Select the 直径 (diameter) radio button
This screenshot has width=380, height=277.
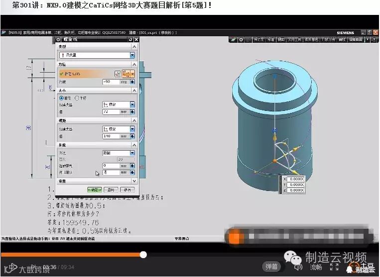pyautogui.click(x=61, y=98)
